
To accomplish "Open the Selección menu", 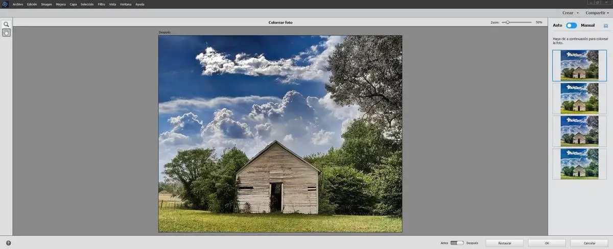I will [x=87, y=4].
